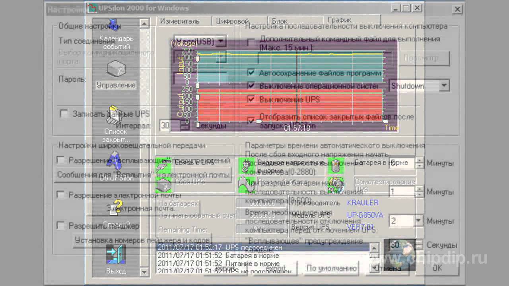
Task: Select the Выход sidebar label
Action: tap(116, 271)
